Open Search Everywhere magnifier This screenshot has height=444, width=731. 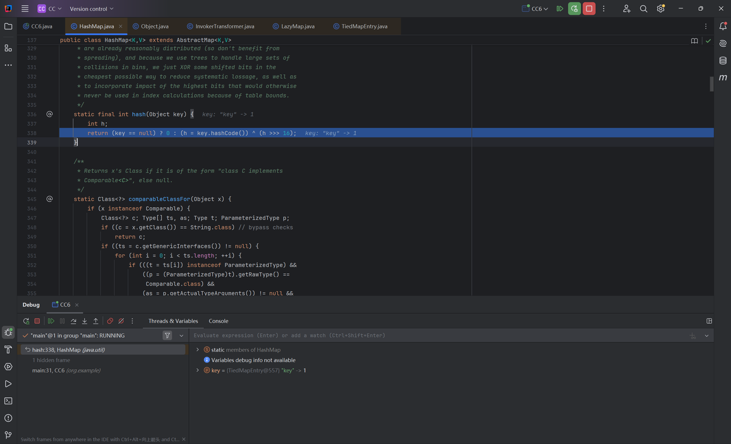point(644,9)
